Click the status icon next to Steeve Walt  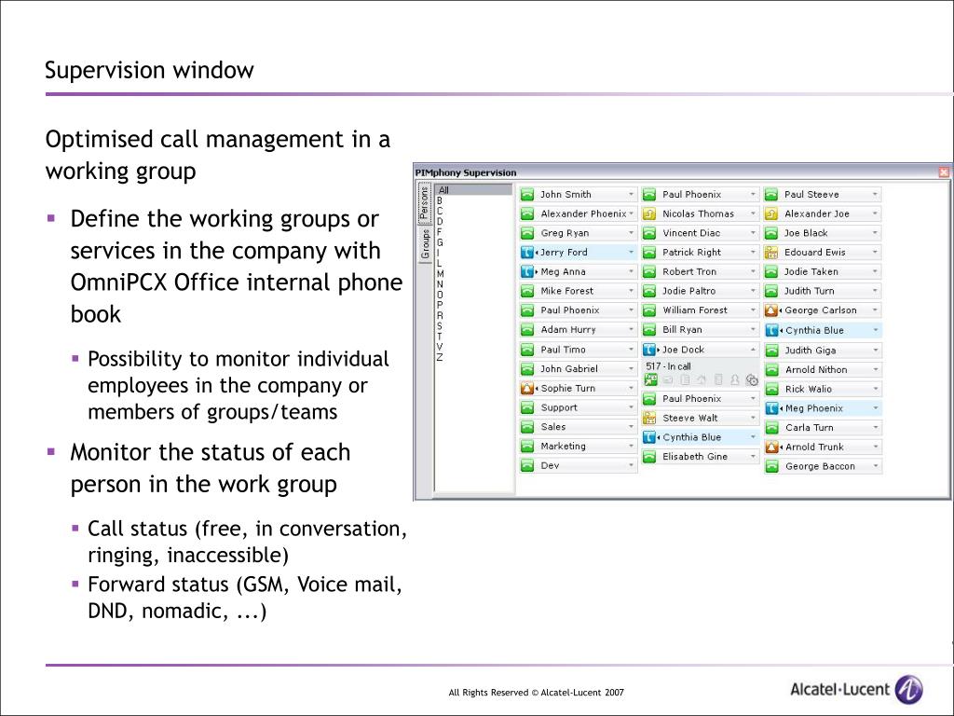649,419
